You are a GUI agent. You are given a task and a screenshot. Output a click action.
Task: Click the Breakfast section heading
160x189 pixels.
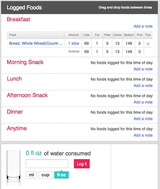point(19,19)
